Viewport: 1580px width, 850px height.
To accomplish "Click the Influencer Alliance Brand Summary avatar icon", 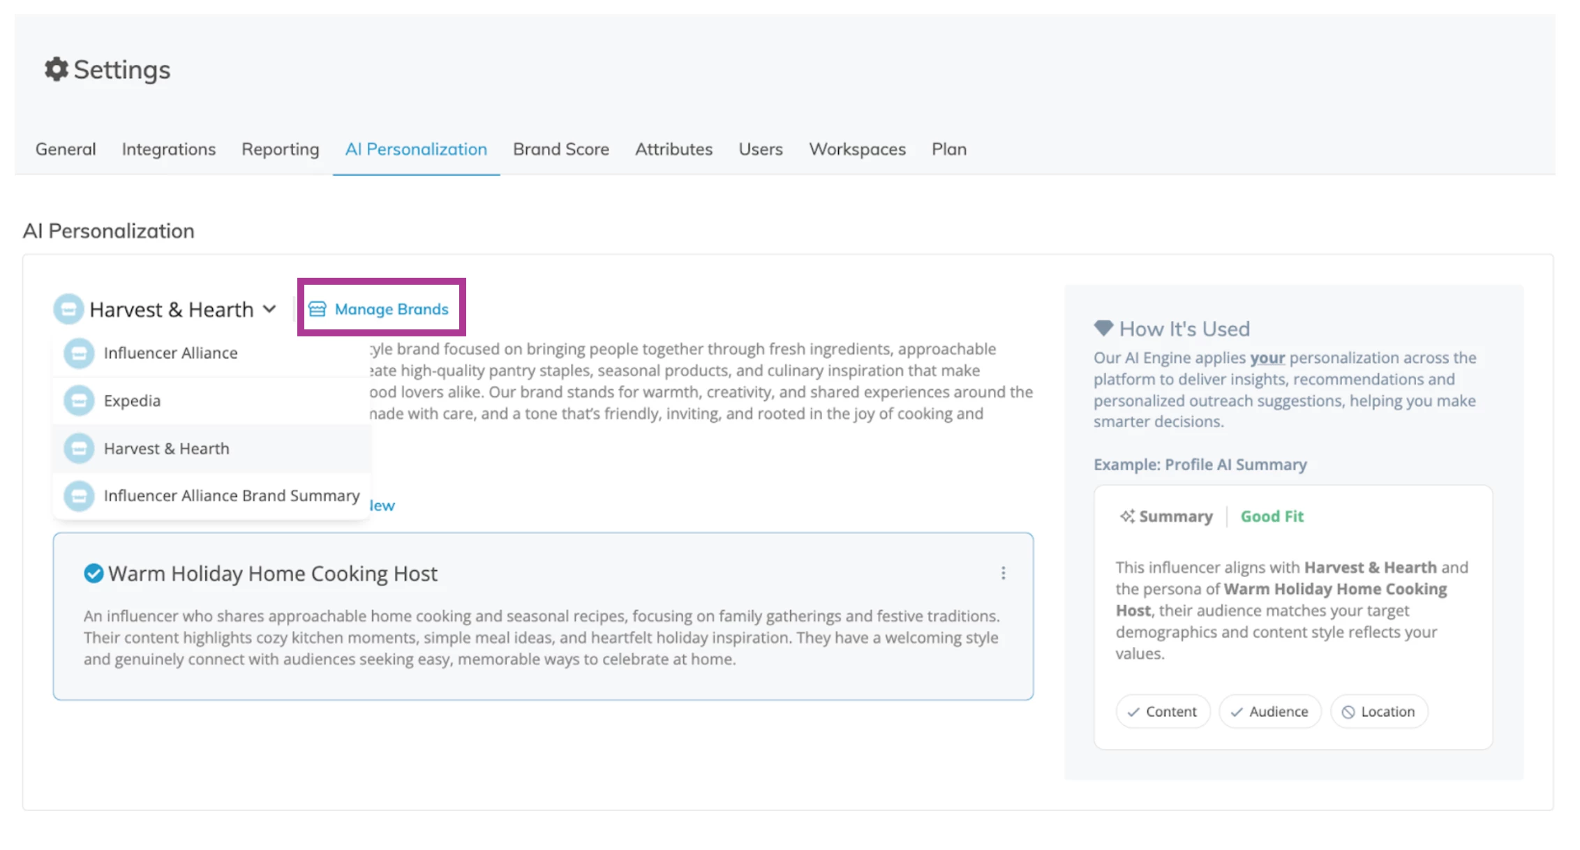I will tap(79, 495).
